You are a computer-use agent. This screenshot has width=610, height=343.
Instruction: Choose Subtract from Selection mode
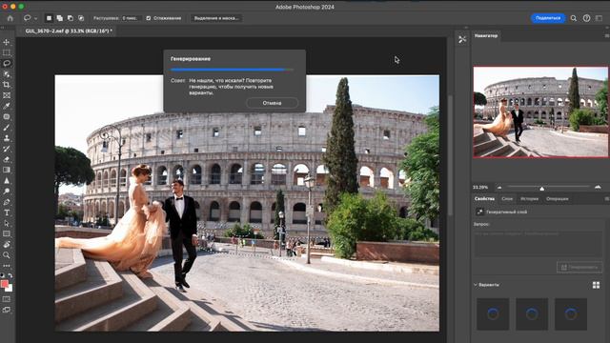pos(71,18)
